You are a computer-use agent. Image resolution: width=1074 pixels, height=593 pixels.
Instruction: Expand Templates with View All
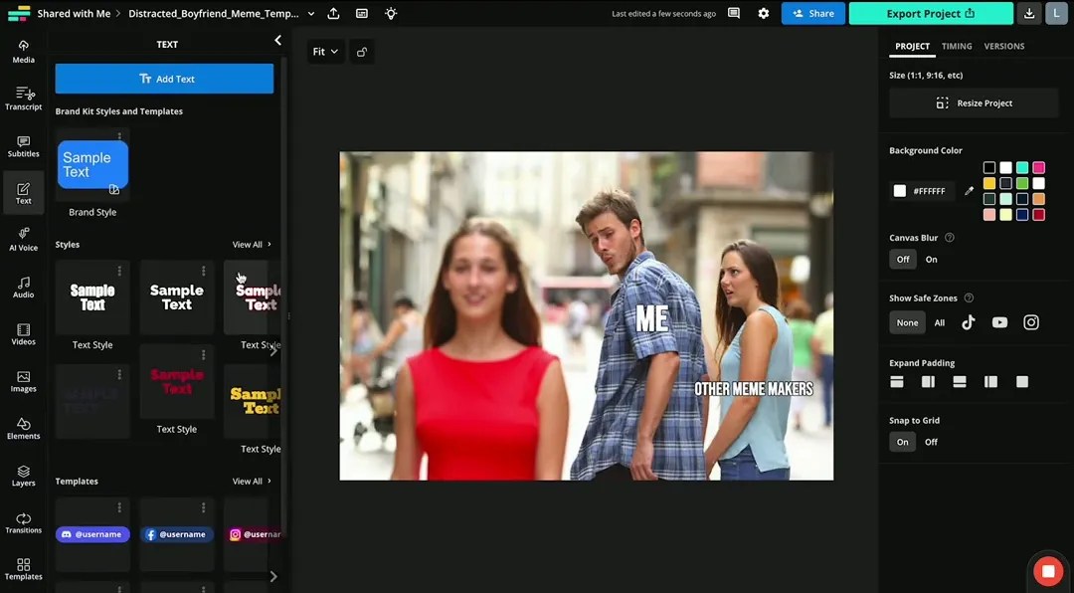[252, 482]
